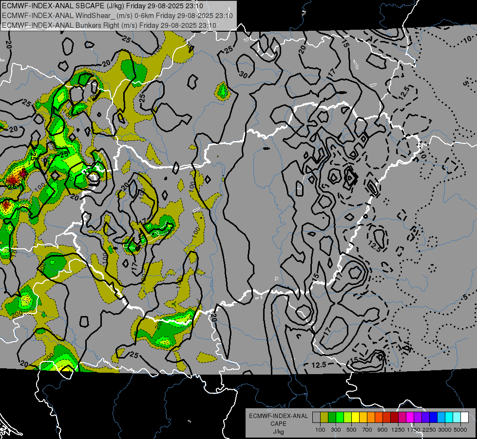477x439 pixels.
Task: Click the 1750 legend tick value
Action: [x=414, y=430]
